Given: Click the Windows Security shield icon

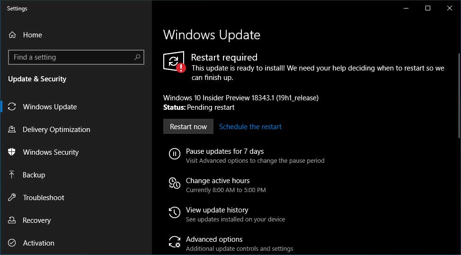Looking at the screenshot, I should pyautogui.click(x=12, y=152).
